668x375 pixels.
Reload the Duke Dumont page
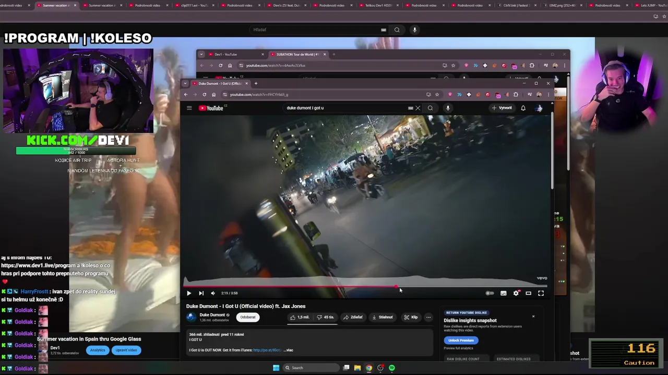204,94
